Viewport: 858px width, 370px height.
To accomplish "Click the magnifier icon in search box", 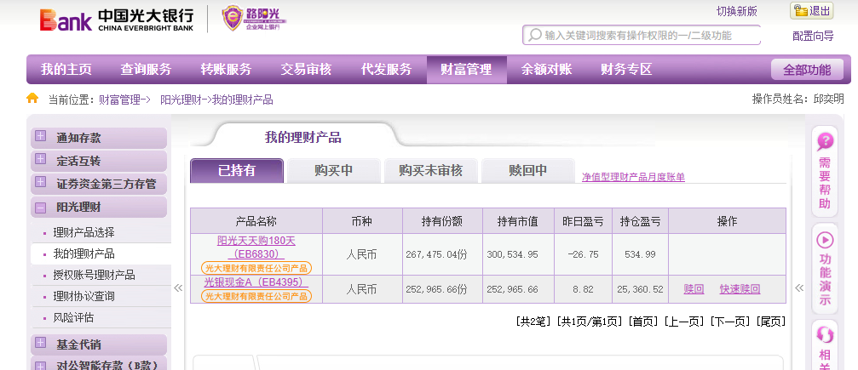I will point(534,35).
